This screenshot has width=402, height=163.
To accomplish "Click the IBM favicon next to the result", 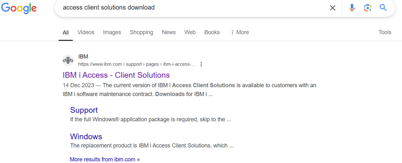I will pyautogui.click(x=68, y=60).
